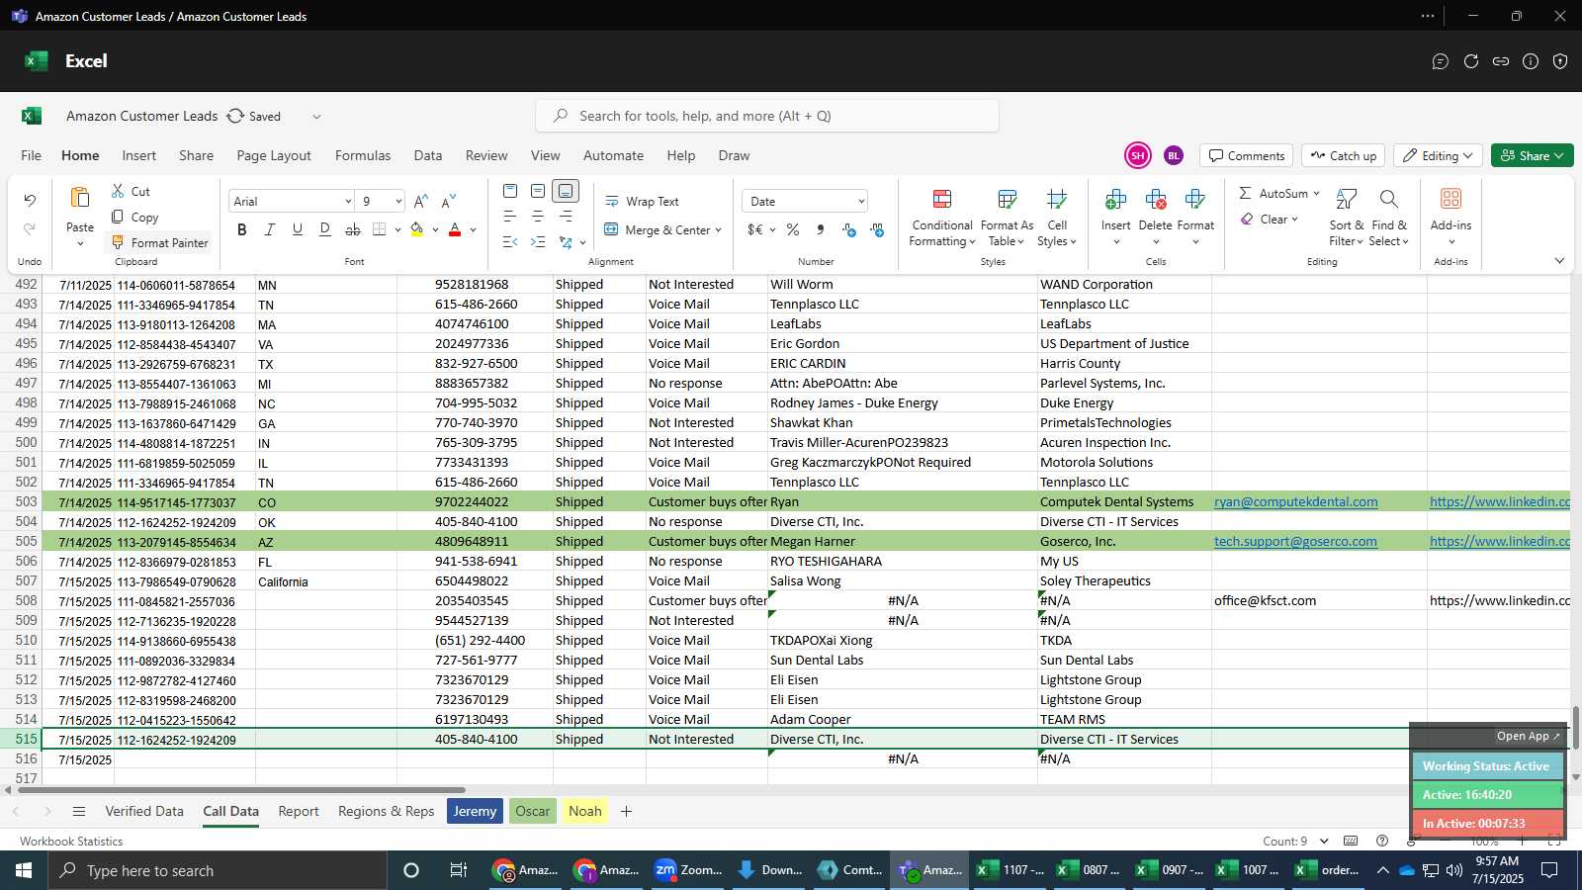This screenshot has width=1582, height=890.
Task: Open Add-ins
Action: (x=1450, y=215)
